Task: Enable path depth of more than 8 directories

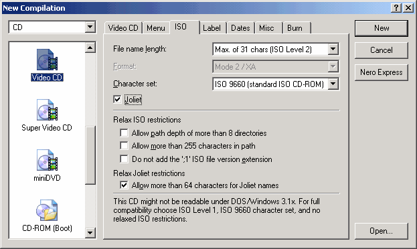Action: click(x=124, y=133)
